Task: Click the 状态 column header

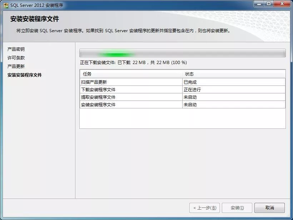Action: click(x=234, y=74)
